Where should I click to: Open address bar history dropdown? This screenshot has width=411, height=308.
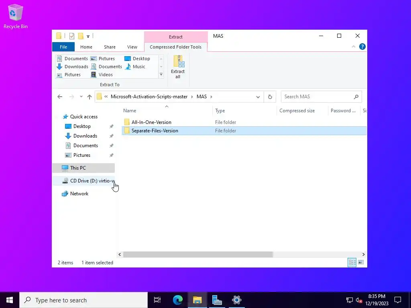tap(258, 97)
